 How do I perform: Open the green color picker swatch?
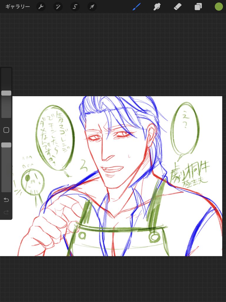click(x=219, y=7)
